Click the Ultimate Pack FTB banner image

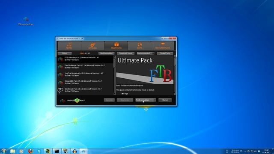coord(145,70)
